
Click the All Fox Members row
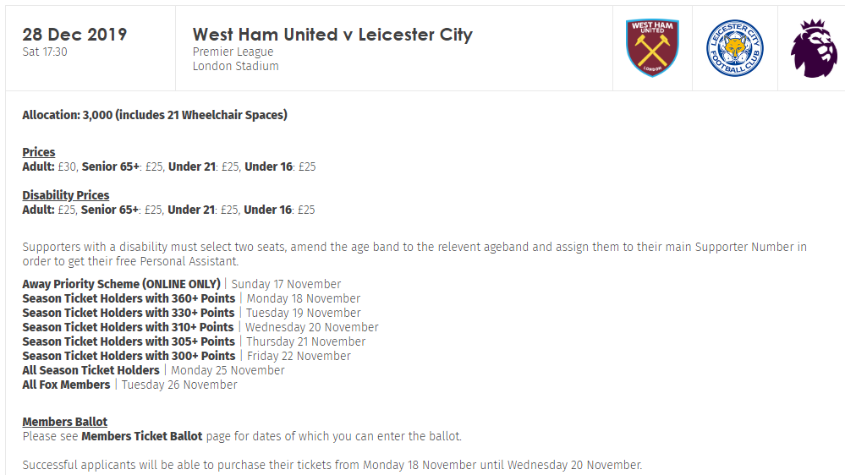tap(130, 385)
